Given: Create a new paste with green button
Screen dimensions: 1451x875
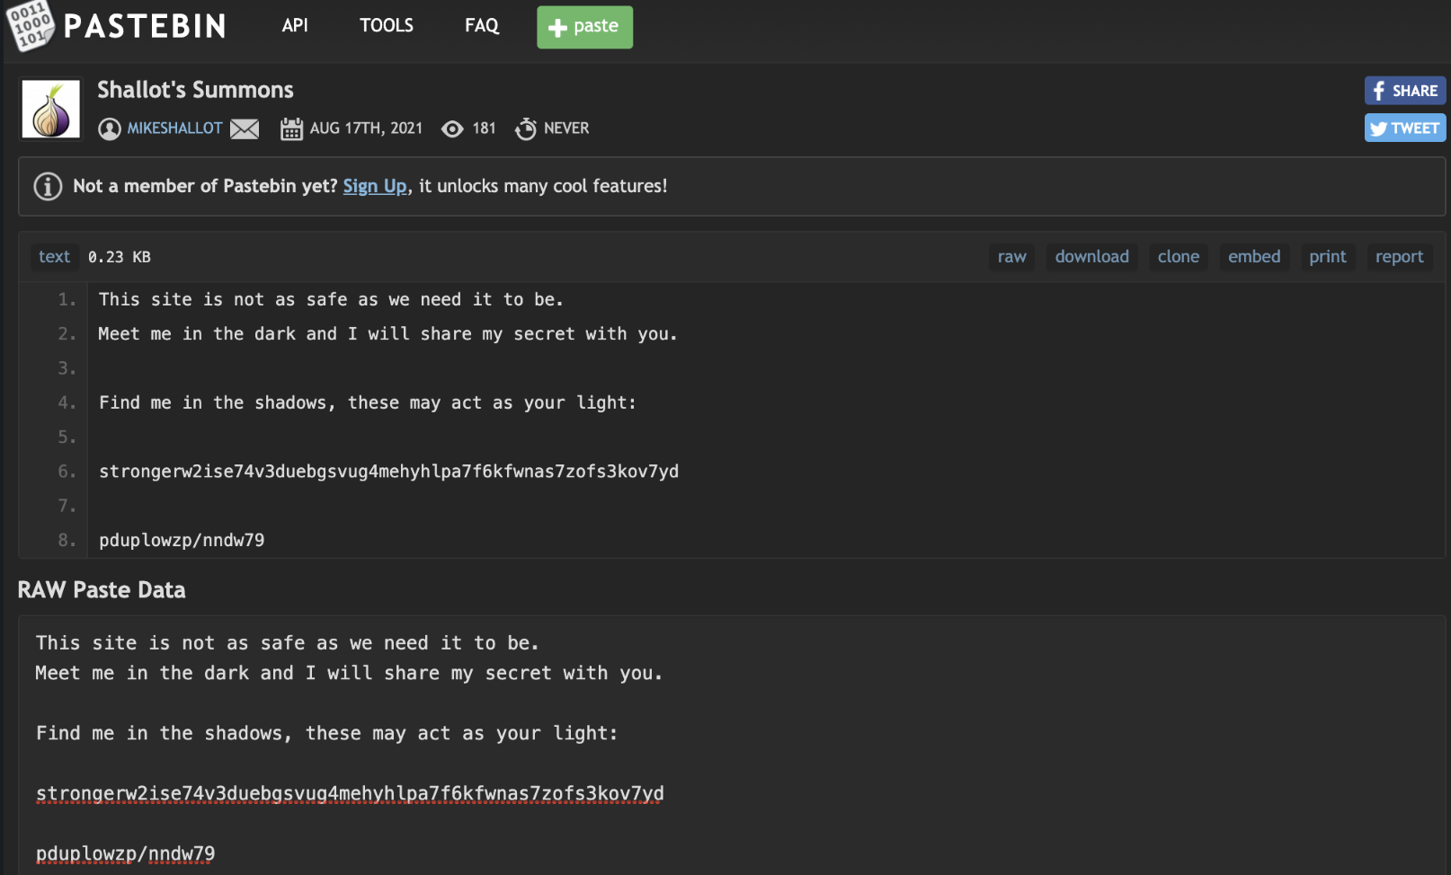Looking at the screenshot, I should coord(584,27).
